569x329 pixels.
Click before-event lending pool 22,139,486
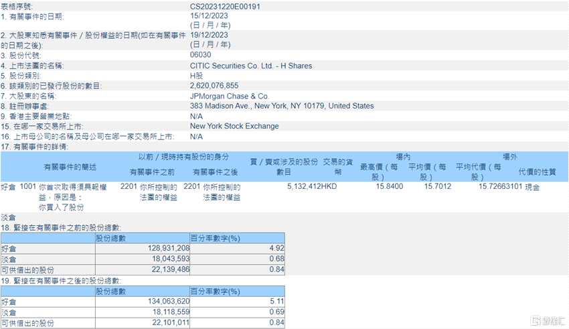click(x=171, y=269)
